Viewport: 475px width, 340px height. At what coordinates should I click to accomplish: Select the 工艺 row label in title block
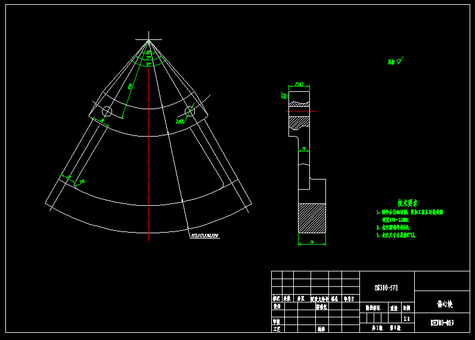(x=277, y=329)
